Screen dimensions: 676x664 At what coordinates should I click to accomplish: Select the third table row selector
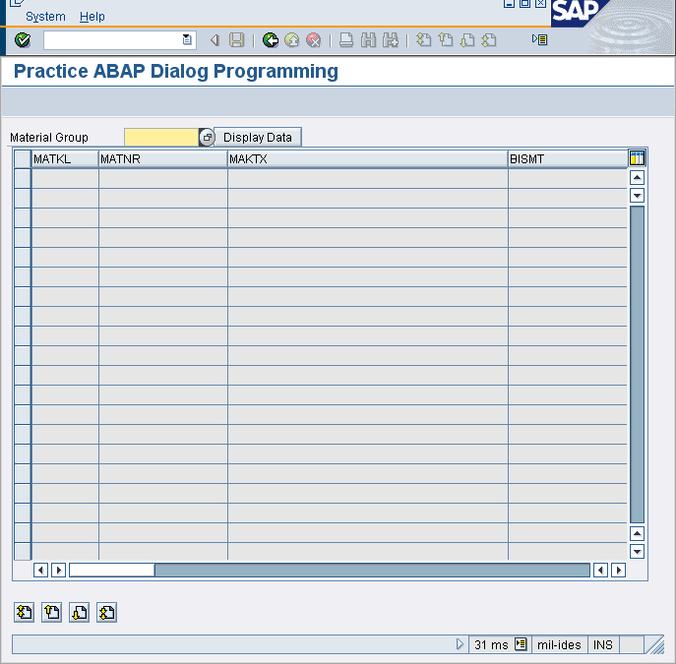coord(22,217)
